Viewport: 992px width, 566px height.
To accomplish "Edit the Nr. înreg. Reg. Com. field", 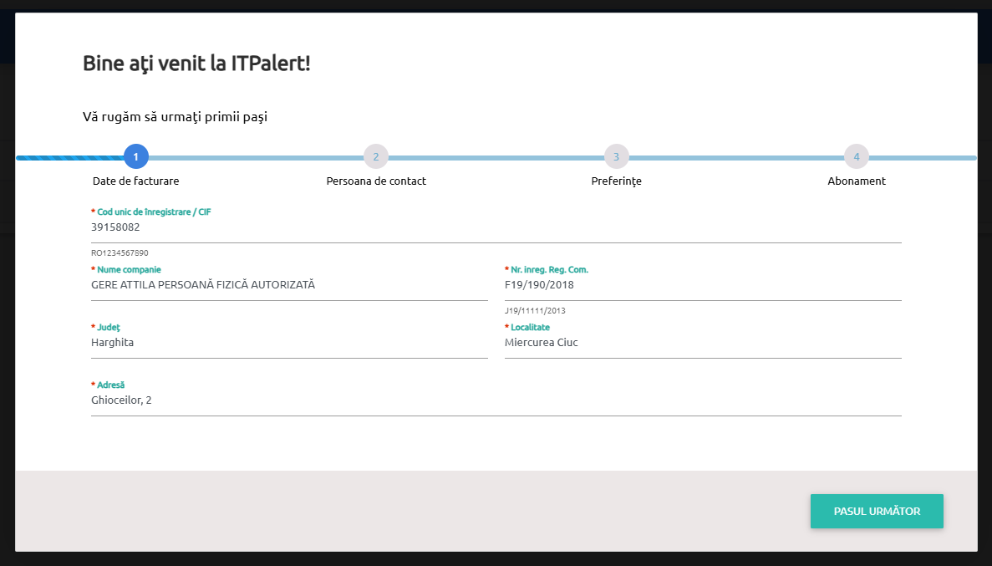I will click(x=703, y=286).
